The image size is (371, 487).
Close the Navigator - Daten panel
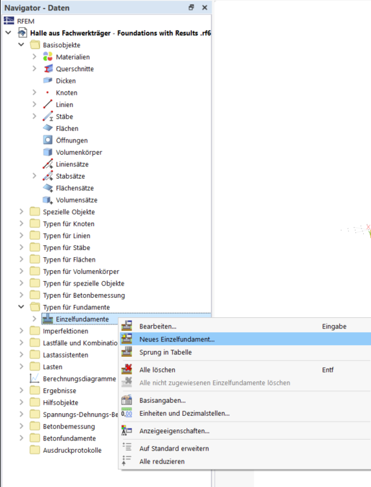tap(205, 8)
